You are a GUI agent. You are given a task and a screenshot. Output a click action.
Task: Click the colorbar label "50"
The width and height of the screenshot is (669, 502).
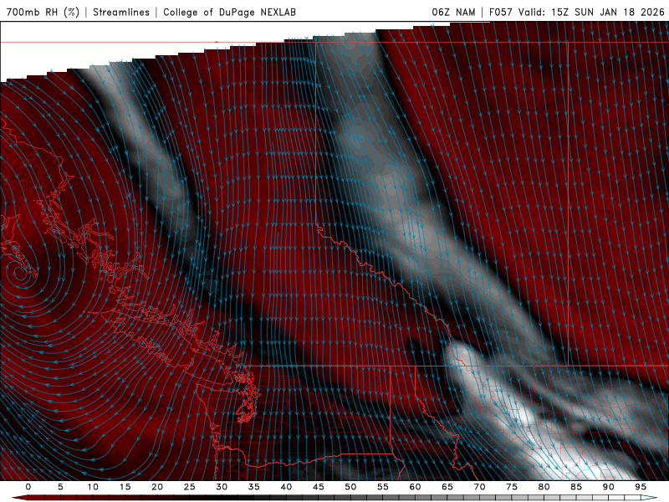[350, 487]
